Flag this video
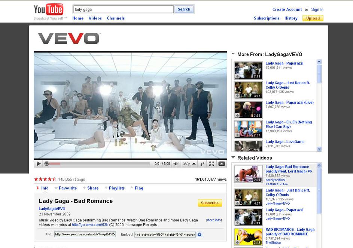The height and width of the screenshot is (248, 353). coord(137,188)
